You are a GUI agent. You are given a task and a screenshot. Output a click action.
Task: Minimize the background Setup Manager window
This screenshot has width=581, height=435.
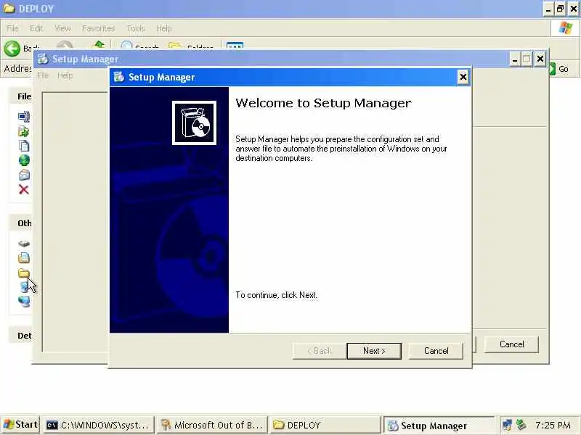[515, 59]
